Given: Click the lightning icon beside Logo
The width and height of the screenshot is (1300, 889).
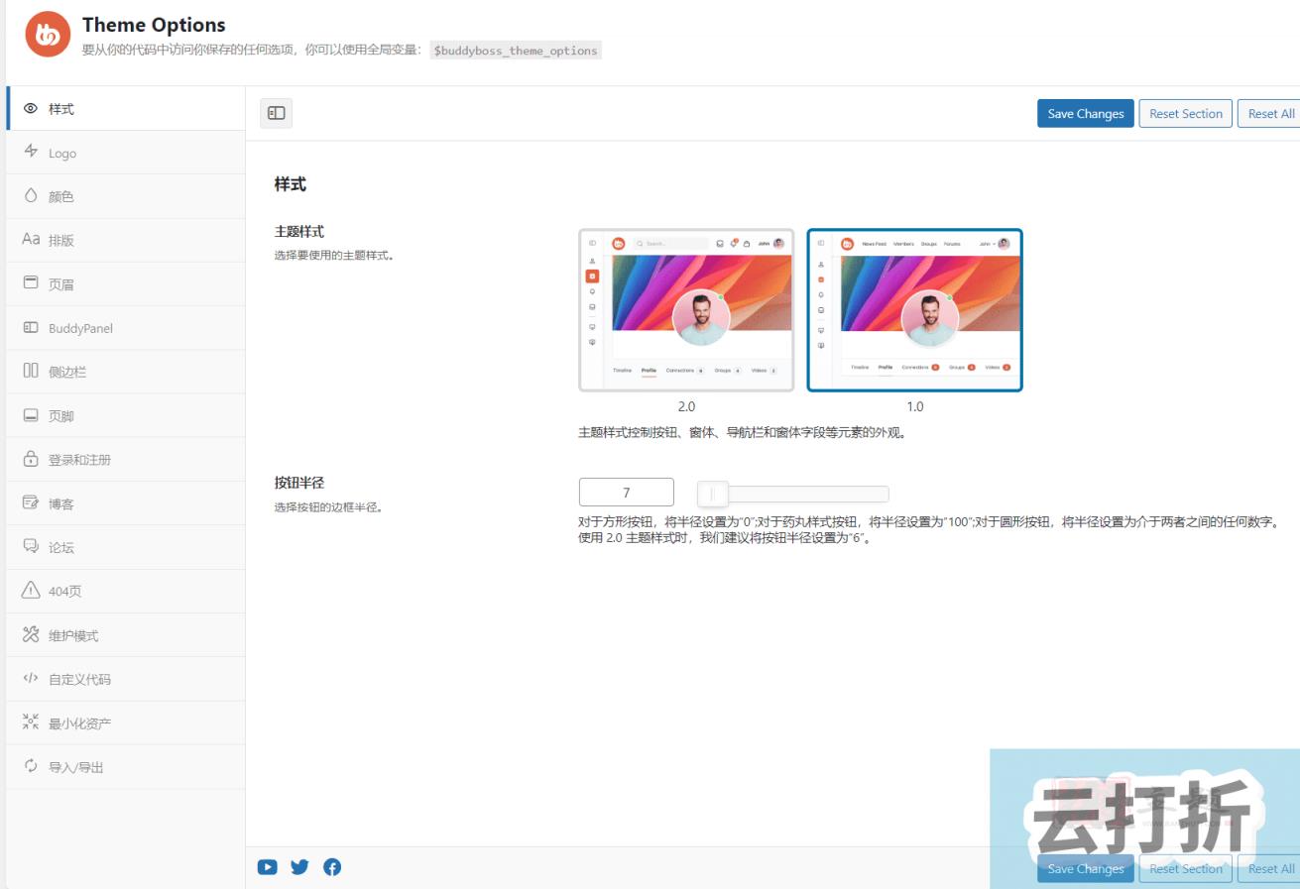Looking at the screenshot, I should (31, 153).
